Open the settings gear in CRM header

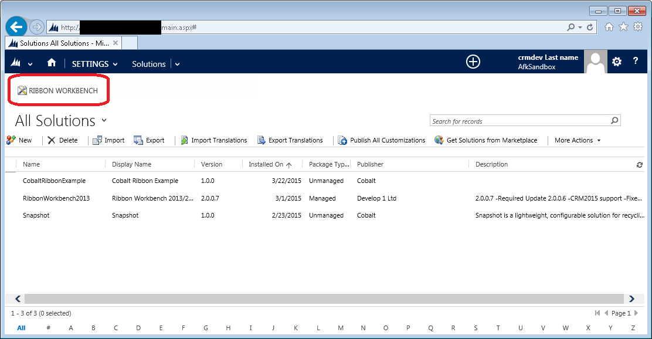(x=616, y=62)
